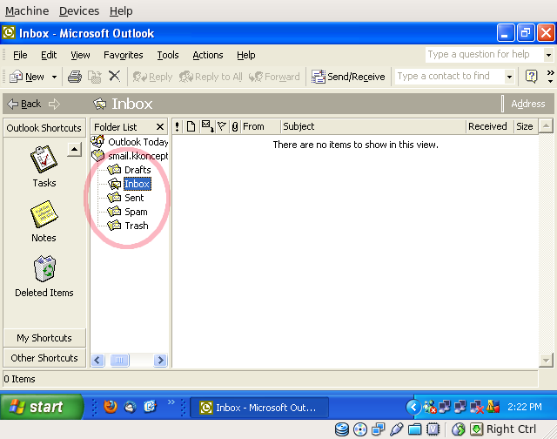Click the folder list scroll left arrow
The image size is (557, 439).
(x=97, y=360)
